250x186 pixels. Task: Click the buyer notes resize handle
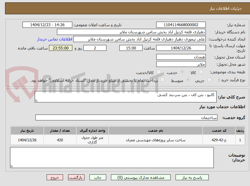(x=12, y=166)
